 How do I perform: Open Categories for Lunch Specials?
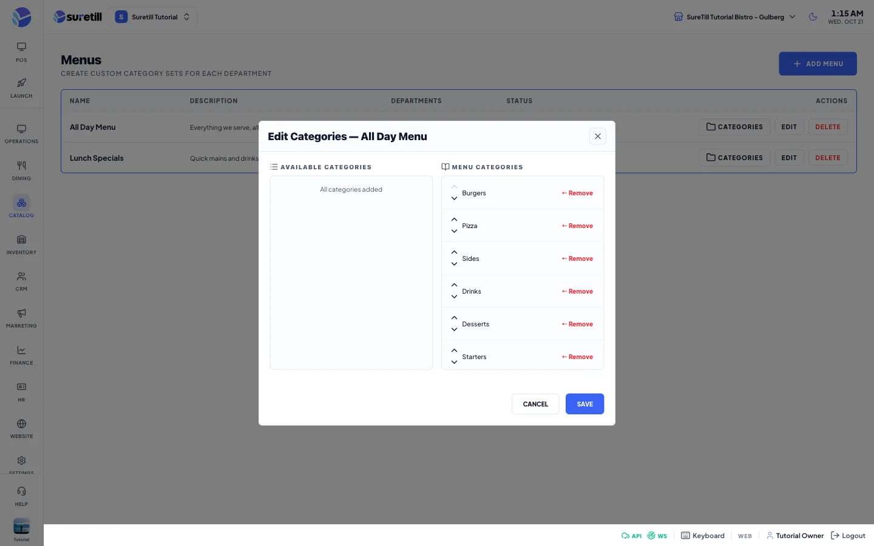pos(734,158)
